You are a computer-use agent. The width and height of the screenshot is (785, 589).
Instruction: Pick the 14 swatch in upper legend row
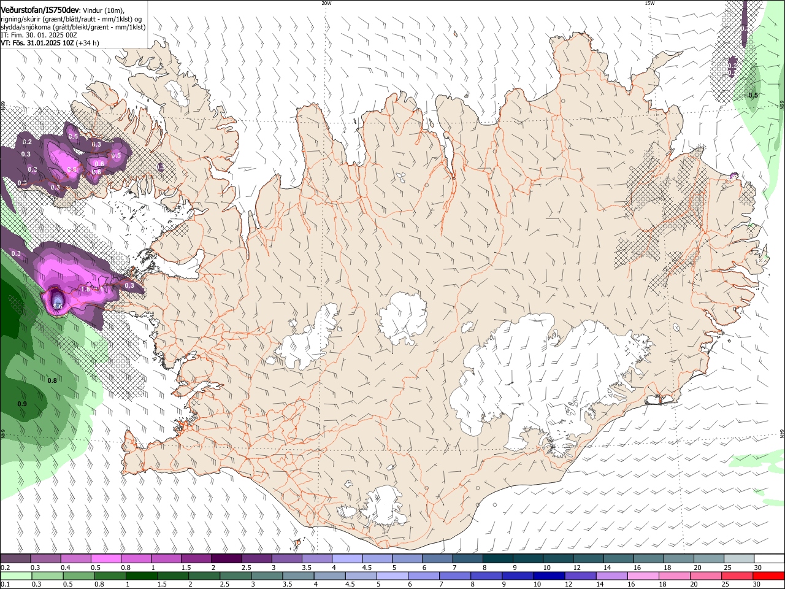[617, 559]
